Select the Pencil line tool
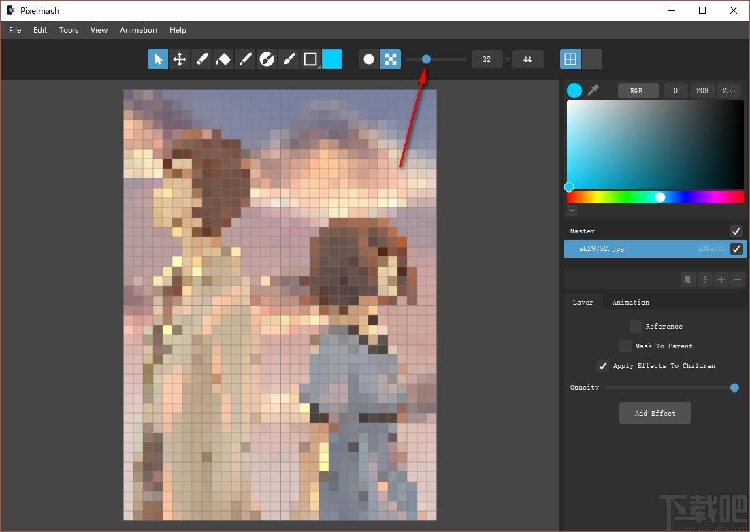The height and width of the screenshot is (532, 750). coord(245,59)
